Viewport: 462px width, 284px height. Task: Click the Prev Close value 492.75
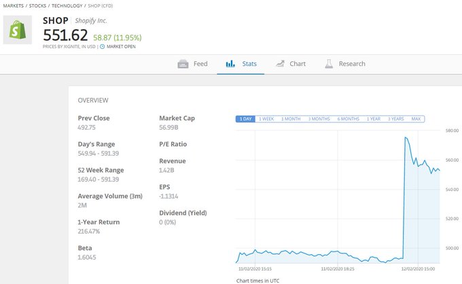pyautogui.click(x=87, y=128)
